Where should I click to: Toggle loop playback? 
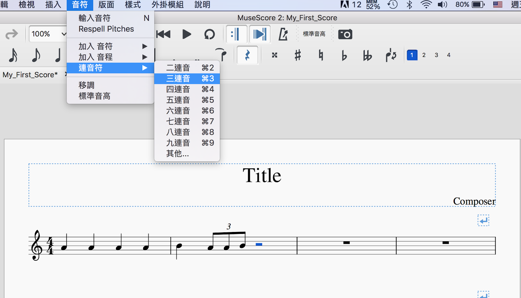tap(209, 34)
